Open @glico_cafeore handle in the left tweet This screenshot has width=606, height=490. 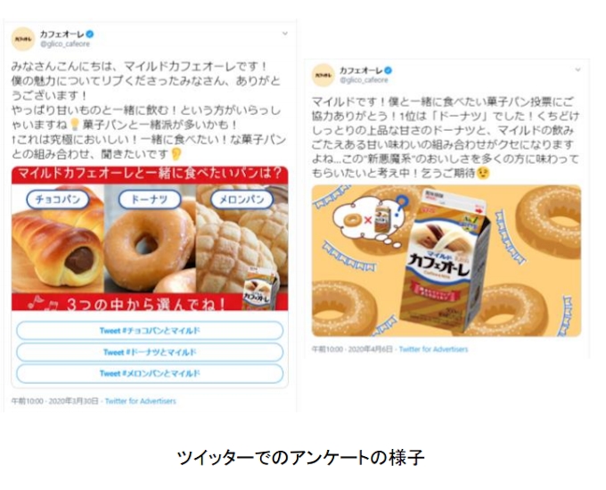[x=65, y=44]
